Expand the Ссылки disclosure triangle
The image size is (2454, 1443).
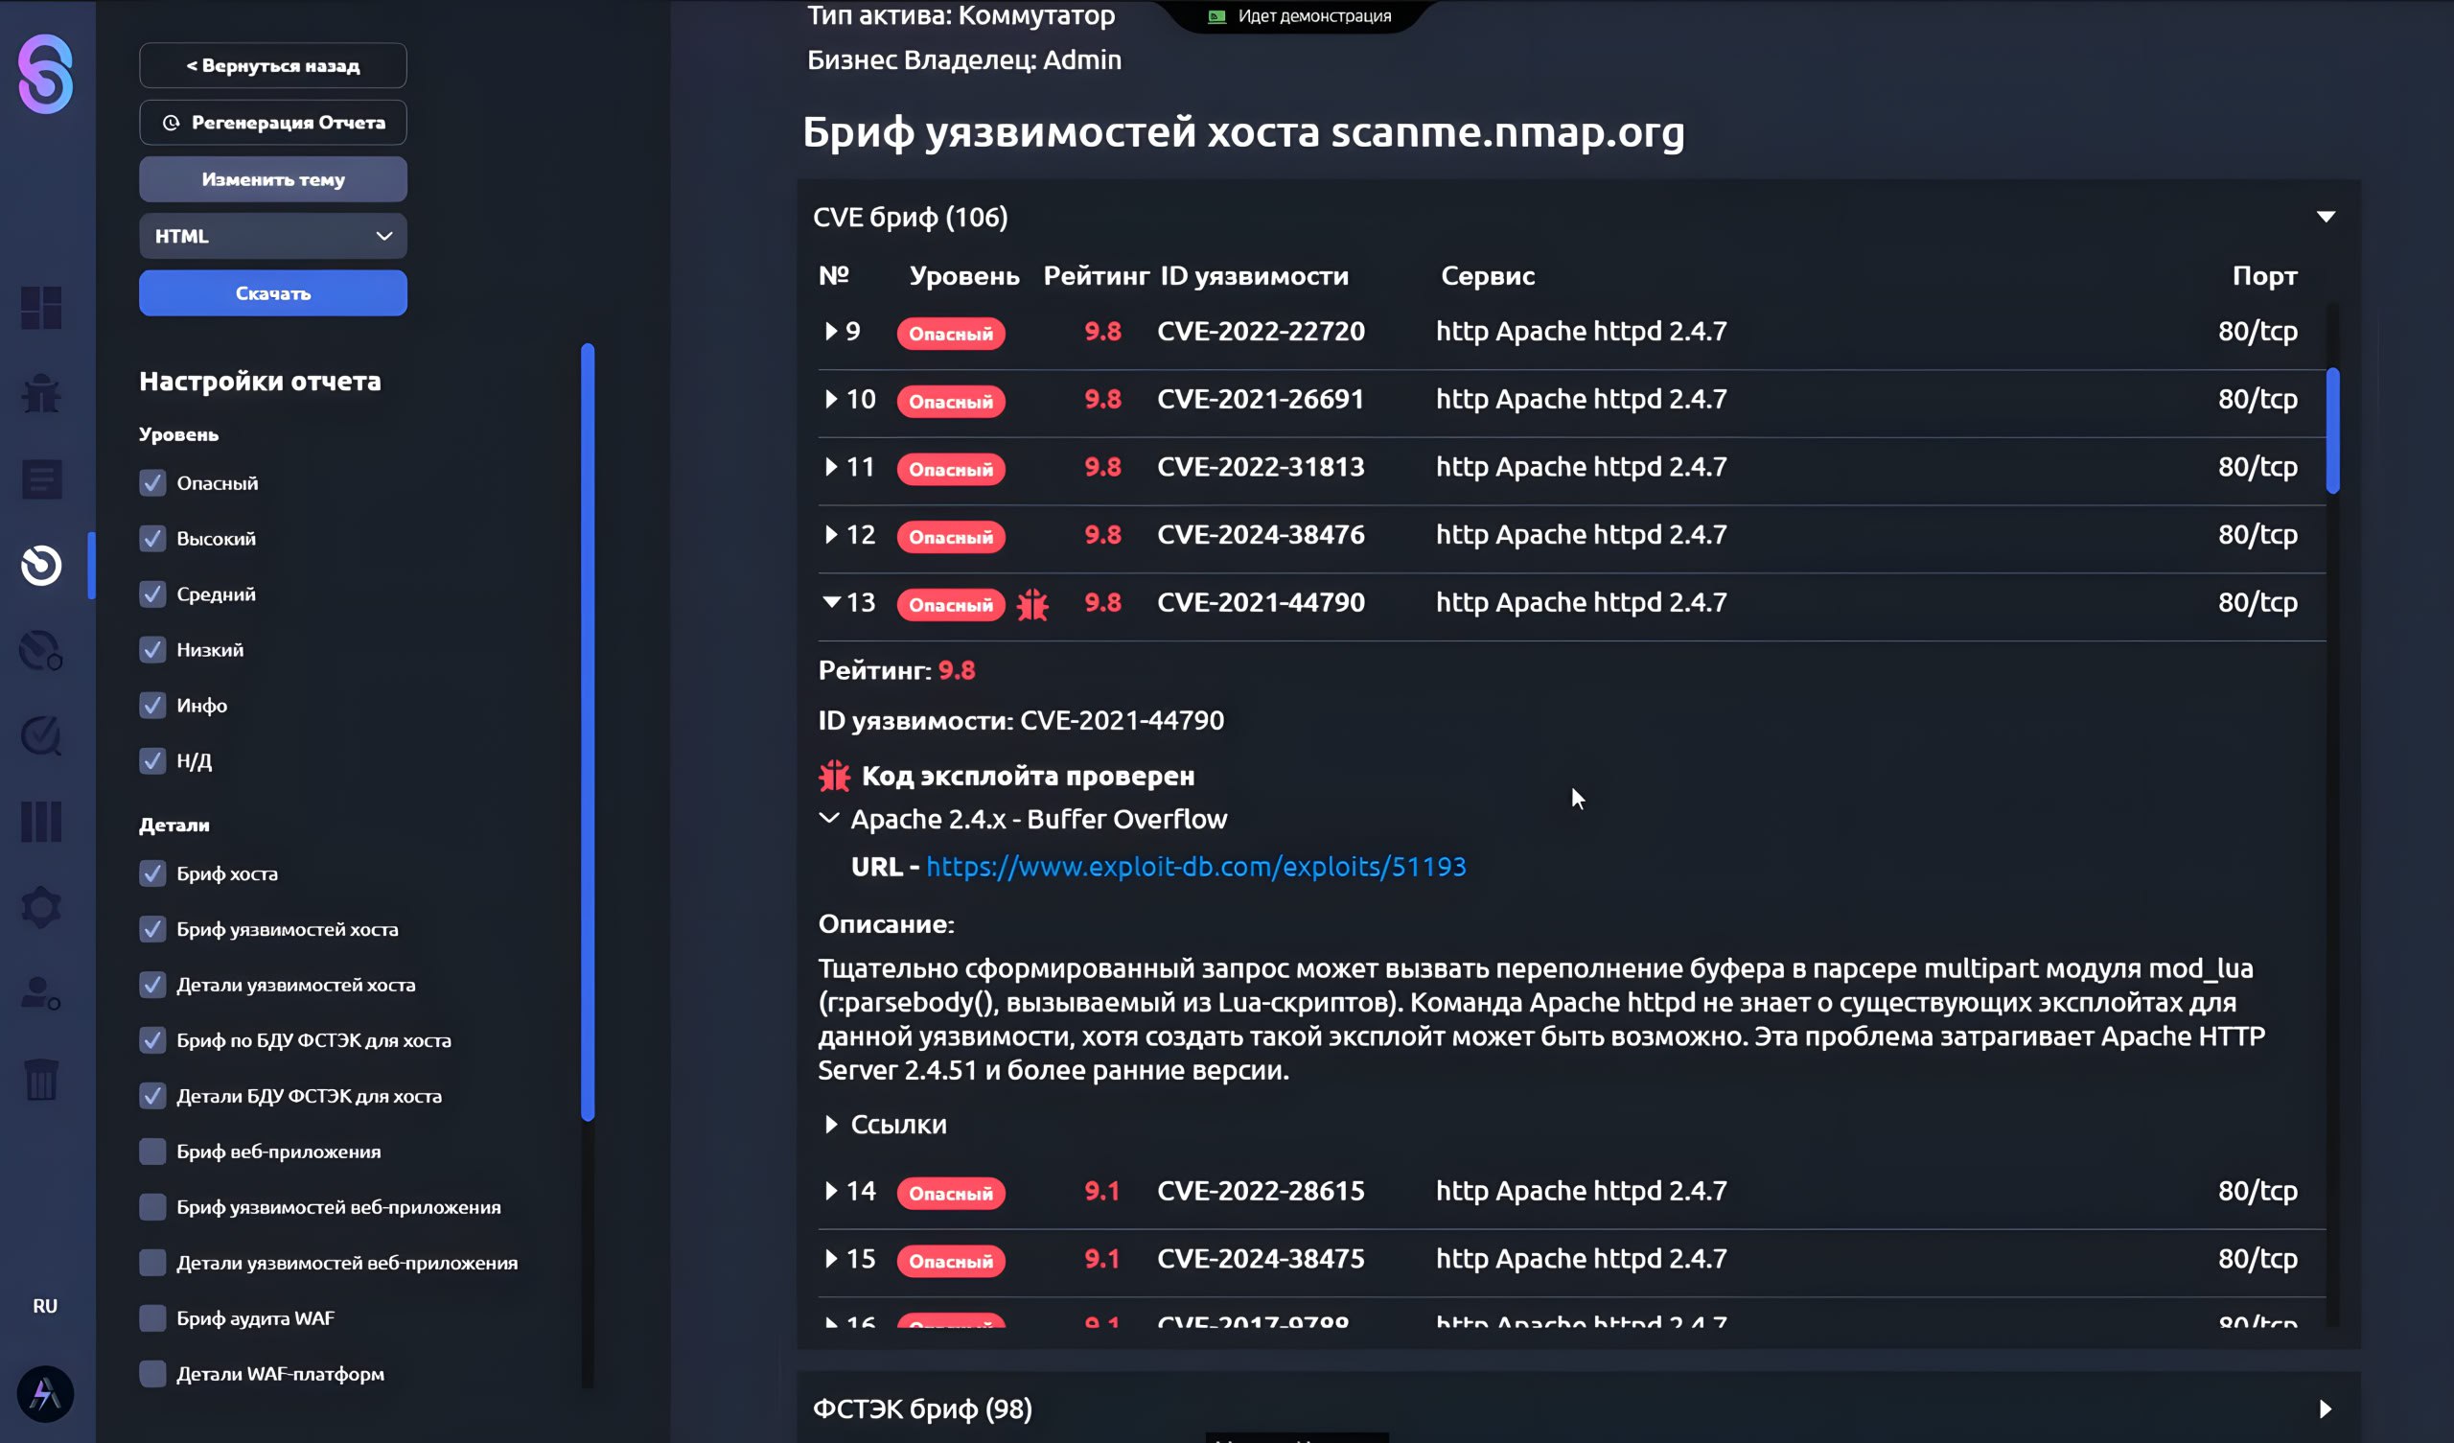pyautogui.click(x=831, y=1125)
